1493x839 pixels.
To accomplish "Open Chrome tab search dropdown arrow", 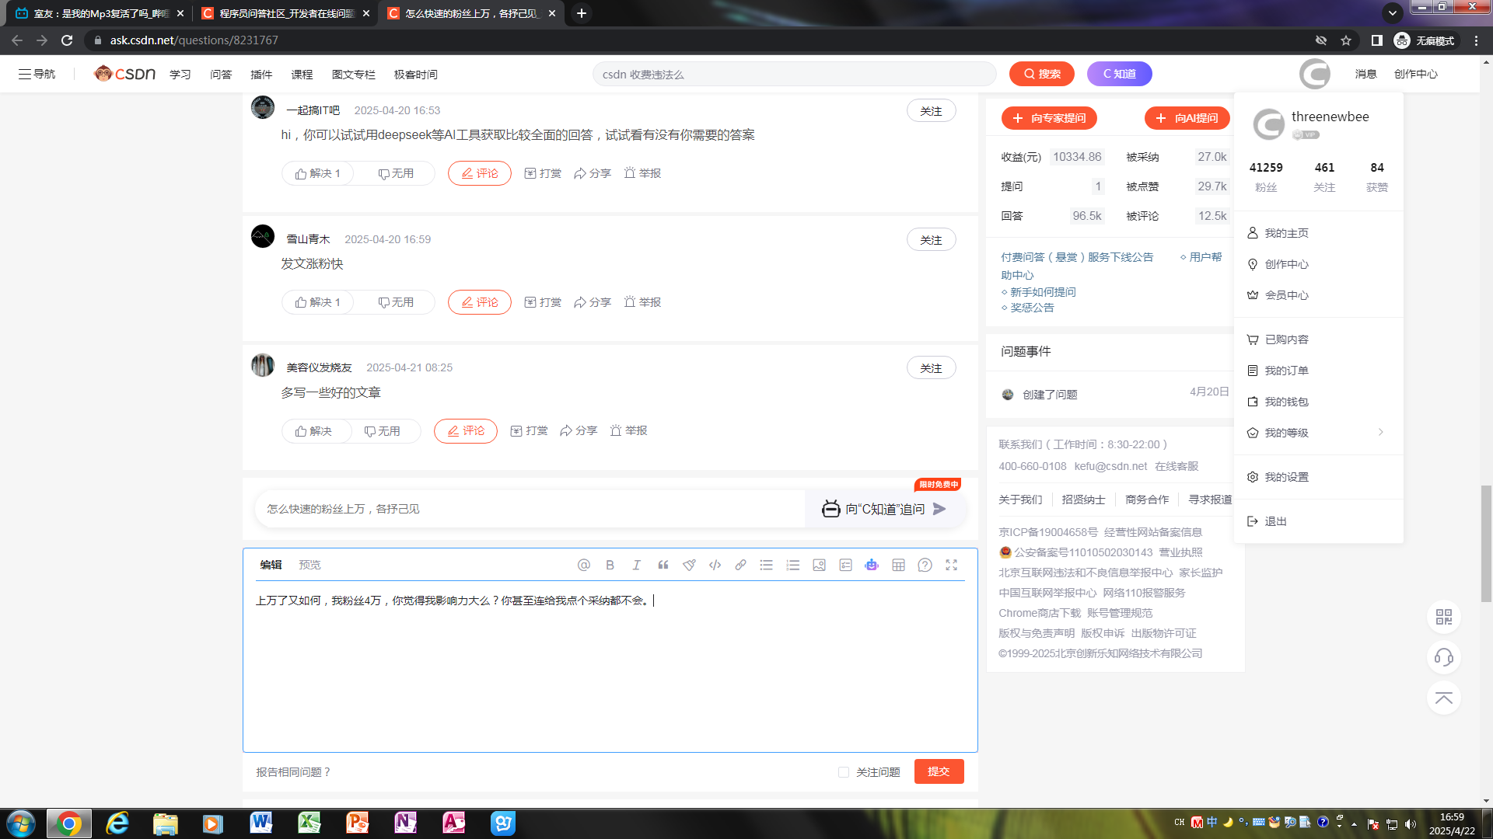I will 1392,13.
